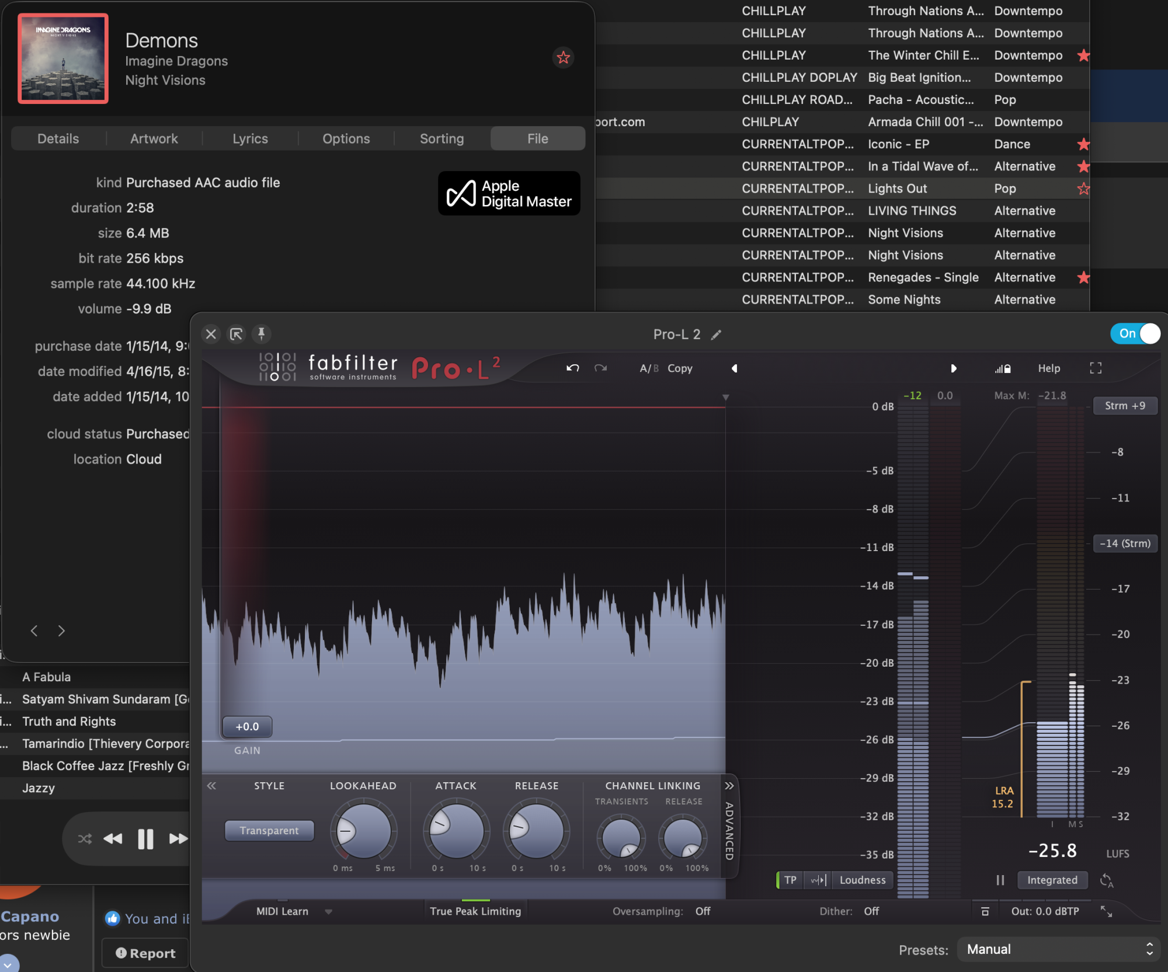Click the -14 (Strm) loudness target
Viewport: 1168px width, 972px height.
click(1125, 544)
